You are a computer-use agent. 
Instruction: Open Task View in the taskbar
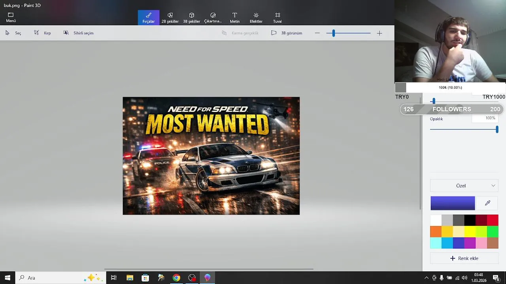114,278
